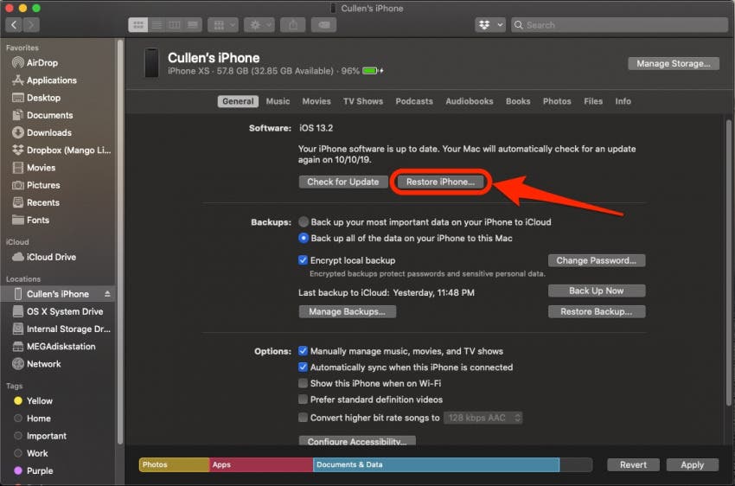Open the Dropbox toolbar icon

tap(489, 25)
